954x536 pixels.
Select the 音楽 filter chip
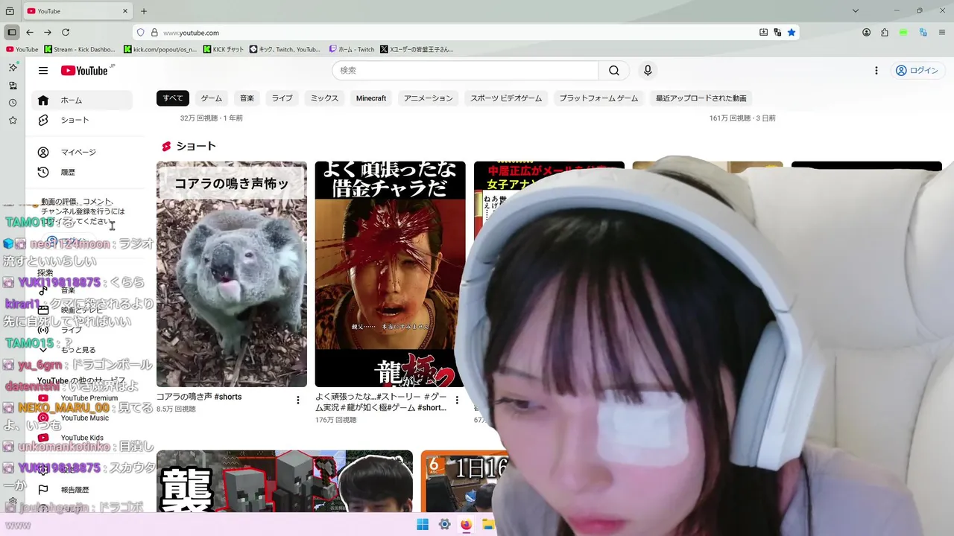click(247, 98)
